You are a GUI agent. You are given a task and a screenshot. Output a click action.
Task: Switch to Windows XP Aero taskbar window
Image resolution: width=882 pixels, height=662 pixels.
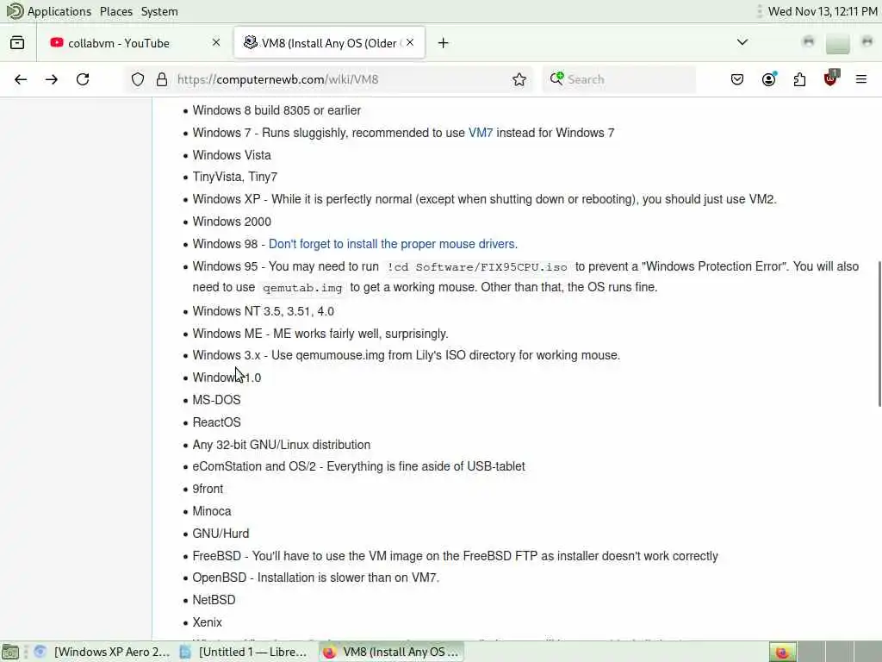(102, 652)
